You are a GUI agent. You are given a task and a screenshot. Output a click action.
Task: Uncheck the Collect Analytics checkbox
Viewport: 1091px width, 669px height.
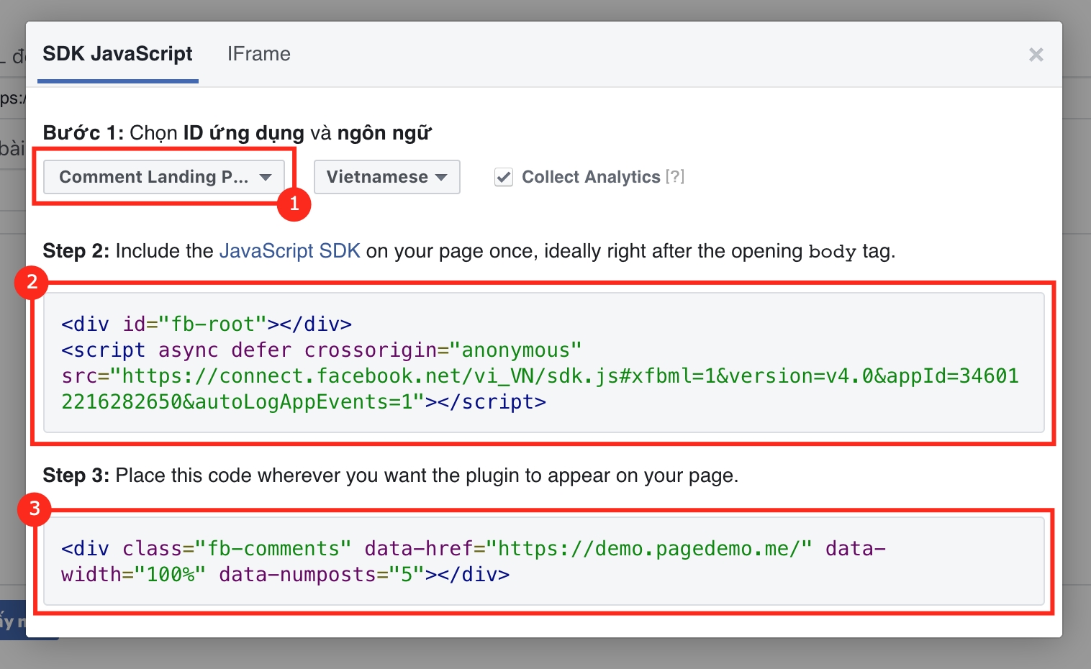[504, 177]
